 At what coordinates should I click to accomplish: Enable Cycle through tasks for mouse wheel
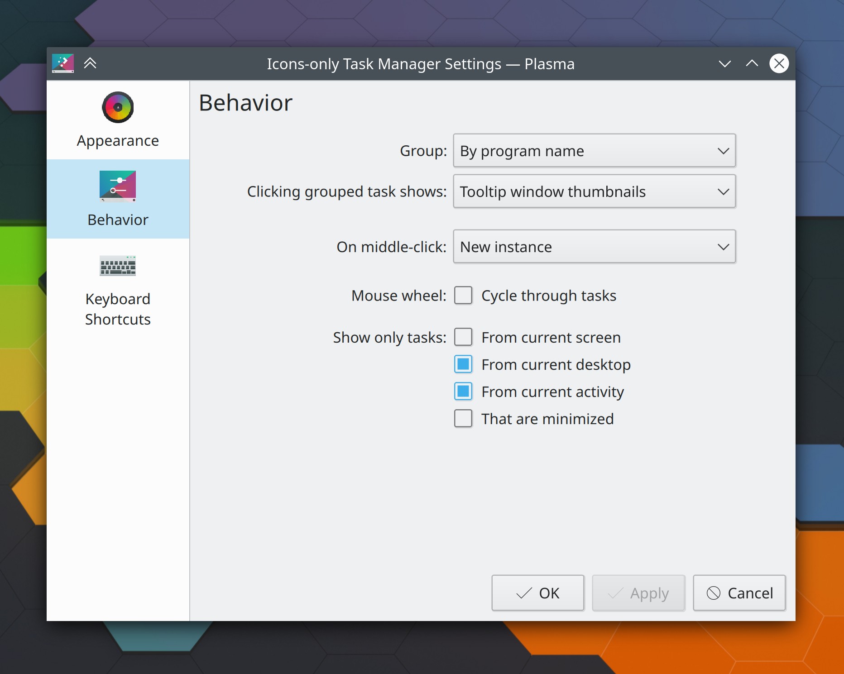[x=463, y=295]
